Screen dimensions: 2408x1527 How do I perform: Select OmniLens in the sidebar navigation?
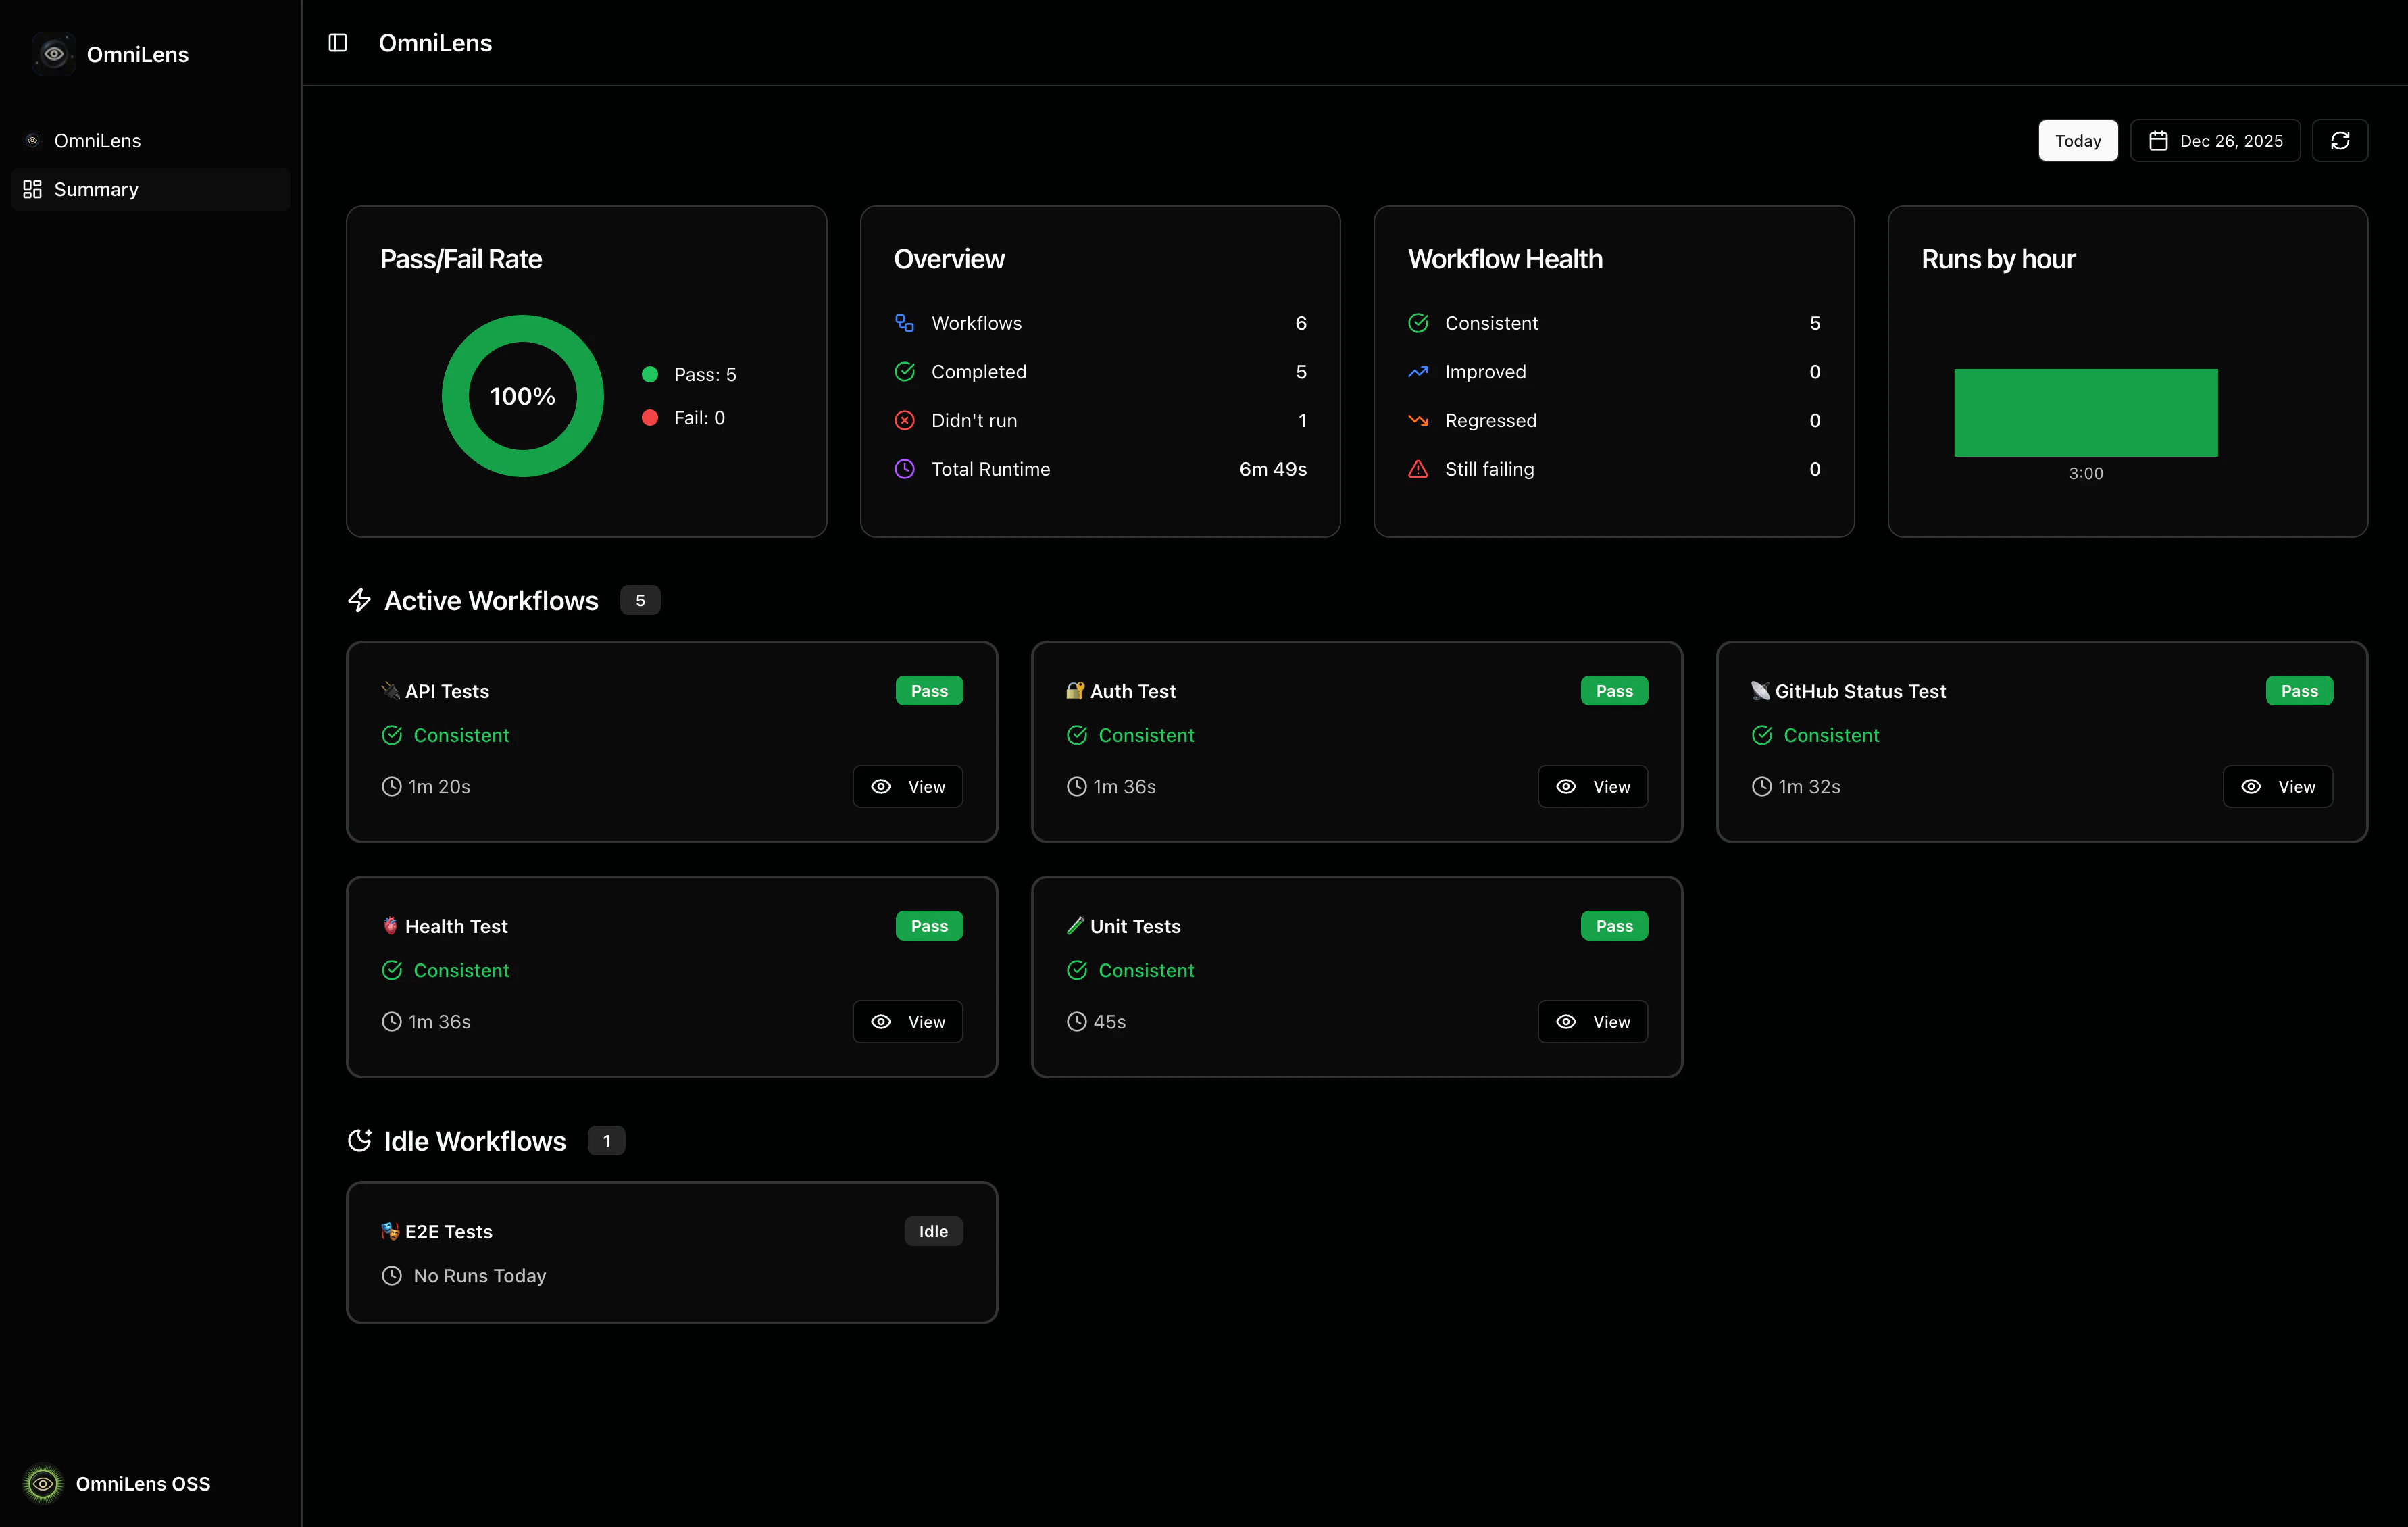coord(97,140)
